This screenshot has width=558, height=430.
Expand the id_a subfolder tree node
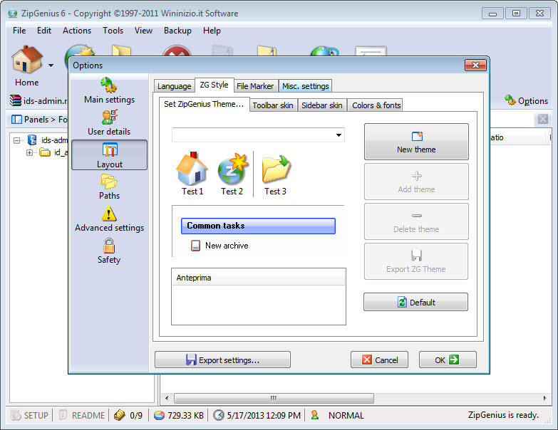[x=30, y=152]
